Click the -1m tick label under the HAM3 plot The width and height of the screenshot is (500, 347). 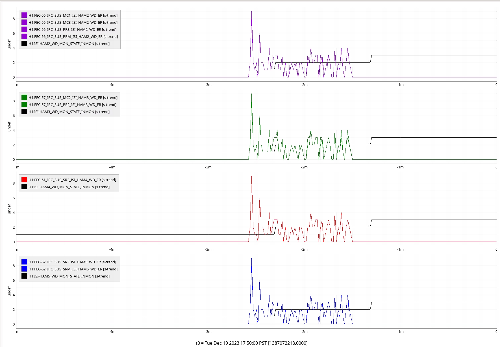click(400, 167)
